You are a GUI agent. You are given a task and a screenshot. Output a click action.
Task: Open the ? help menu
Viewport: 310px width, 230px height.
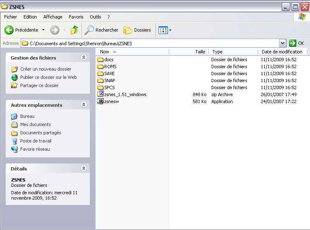(109, 17)
